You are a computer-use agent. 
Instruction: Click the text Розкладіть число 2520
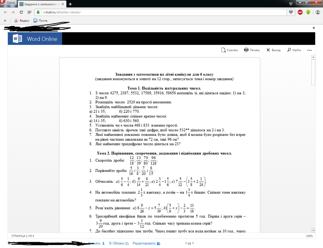[134, 102]
